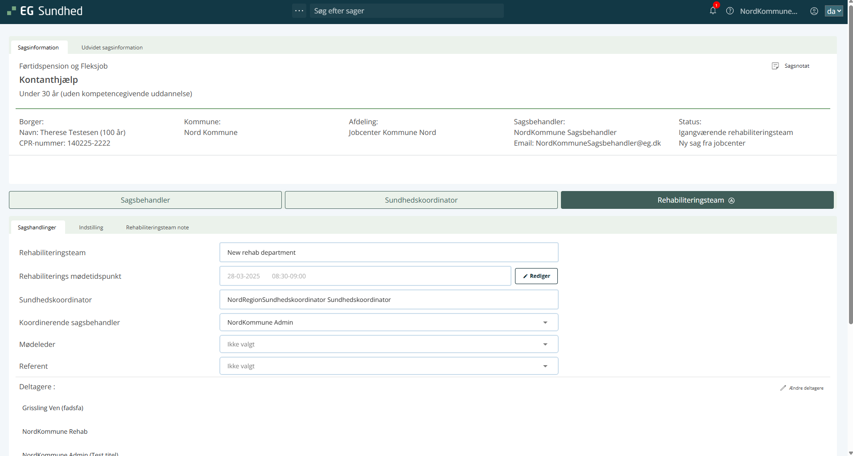Click the EG Sundhed logo
Screen dimensions: 853x456
45,11
